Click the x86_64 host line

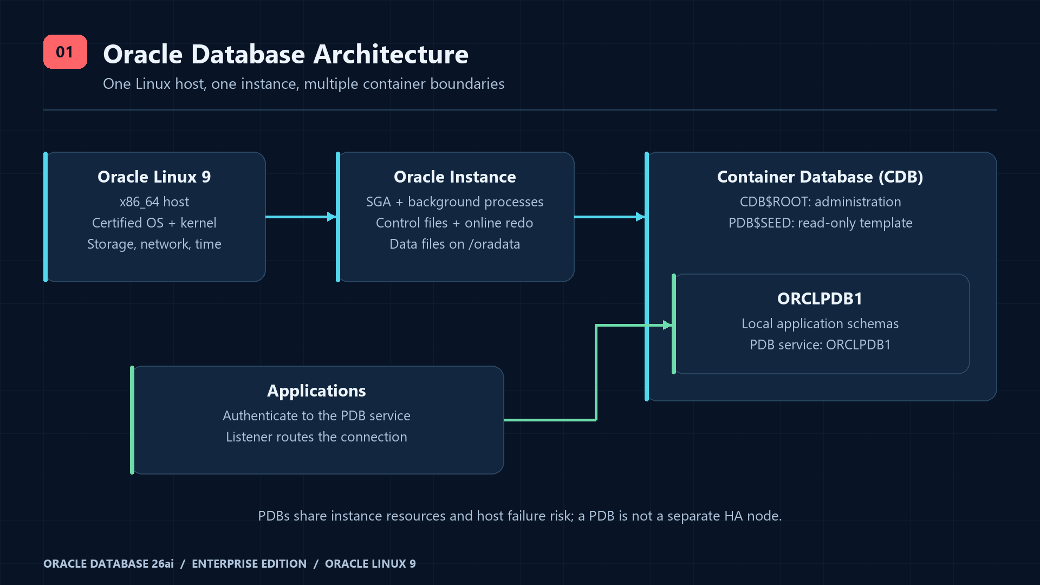pyautogui.click(x=154, y=201)
